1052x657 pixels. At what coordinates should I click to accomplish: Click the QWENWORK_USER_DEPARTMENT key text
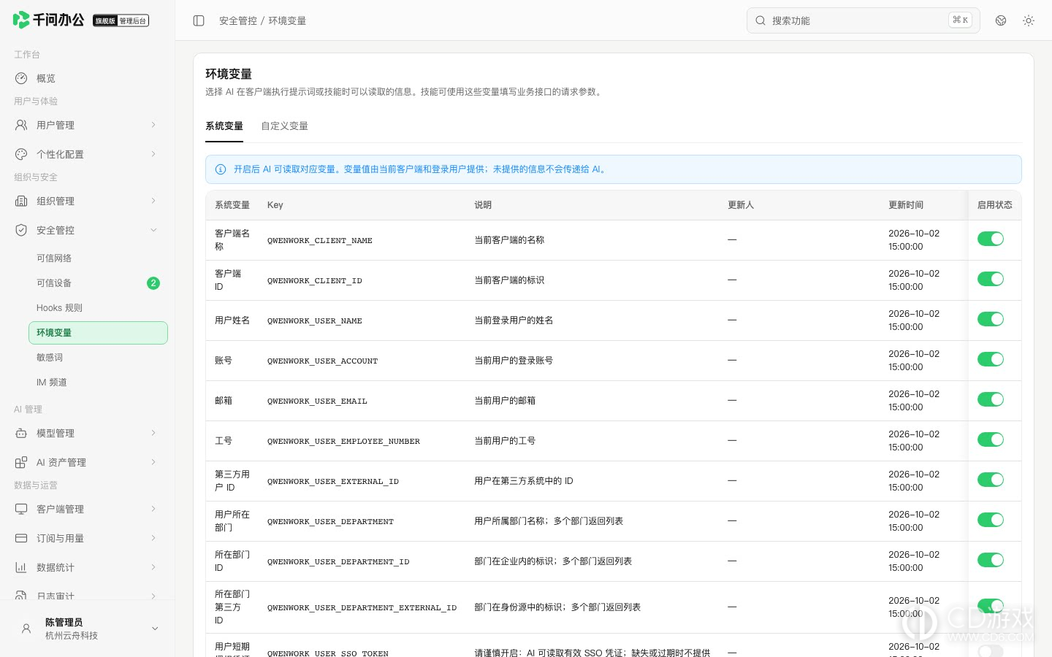coord(330,522)
